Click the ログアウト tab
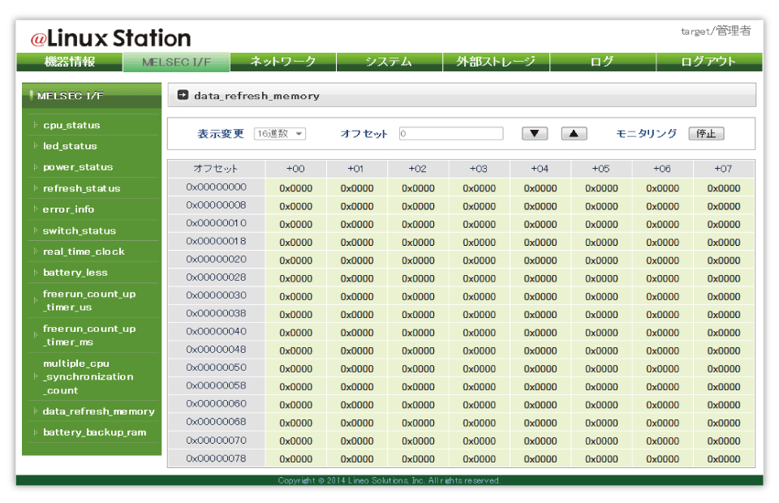779x503 pixels. pos(708,62)
